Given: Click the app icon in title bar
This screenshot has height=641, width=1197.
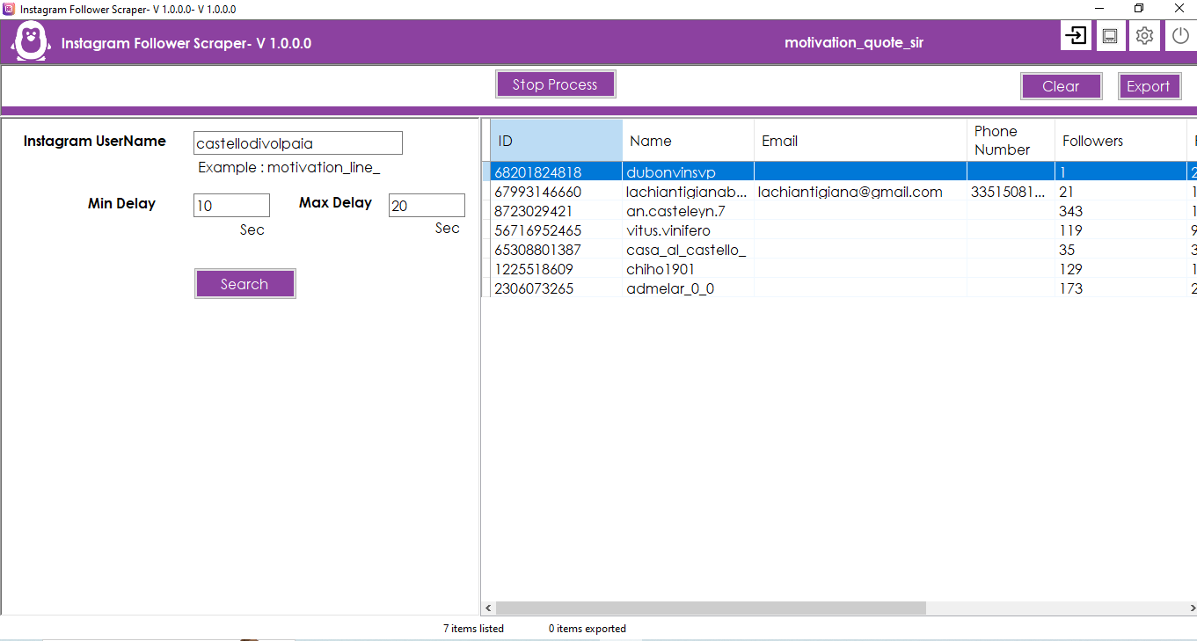Looking at the screenshot, I should [x=9, y=9].
